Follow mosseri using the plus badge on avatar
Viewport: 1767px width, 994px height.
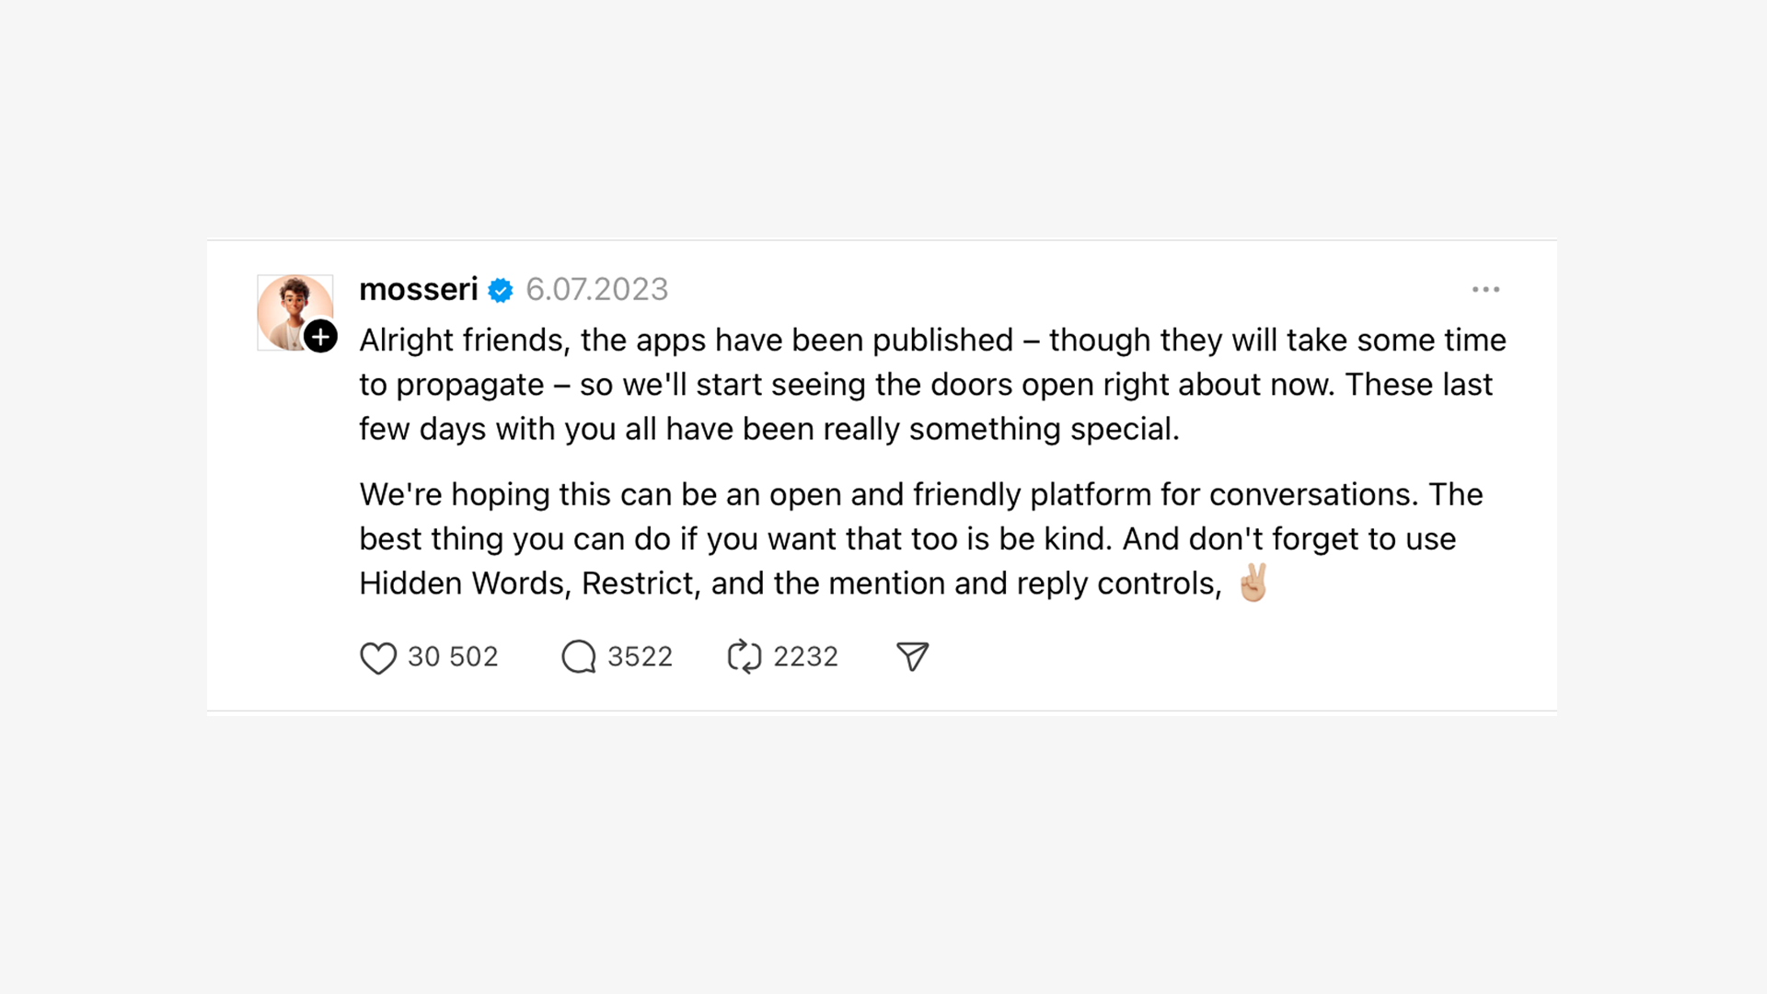pos(320,337)
